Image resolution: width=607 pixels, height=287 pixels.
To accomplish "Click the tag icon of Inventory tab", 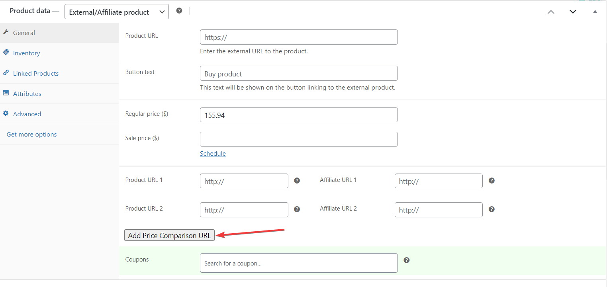I will (6, 52).
